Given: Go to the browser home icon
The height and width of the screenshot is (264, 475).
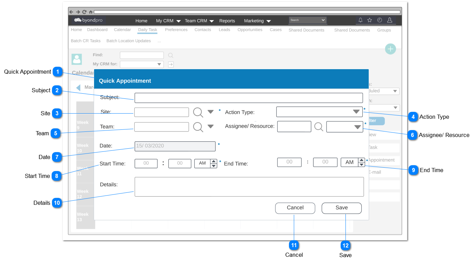Looking at the screenshot, I should tap(91, 12).
